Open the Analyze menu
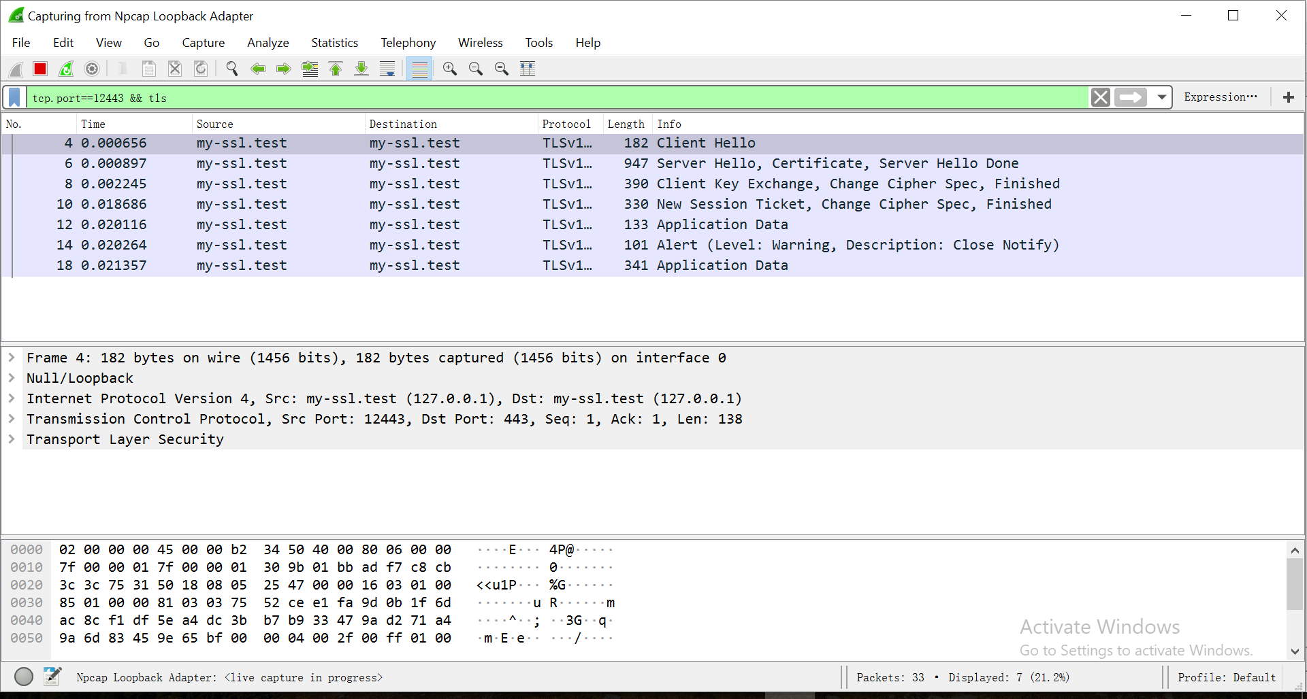 tap(268, 43)
